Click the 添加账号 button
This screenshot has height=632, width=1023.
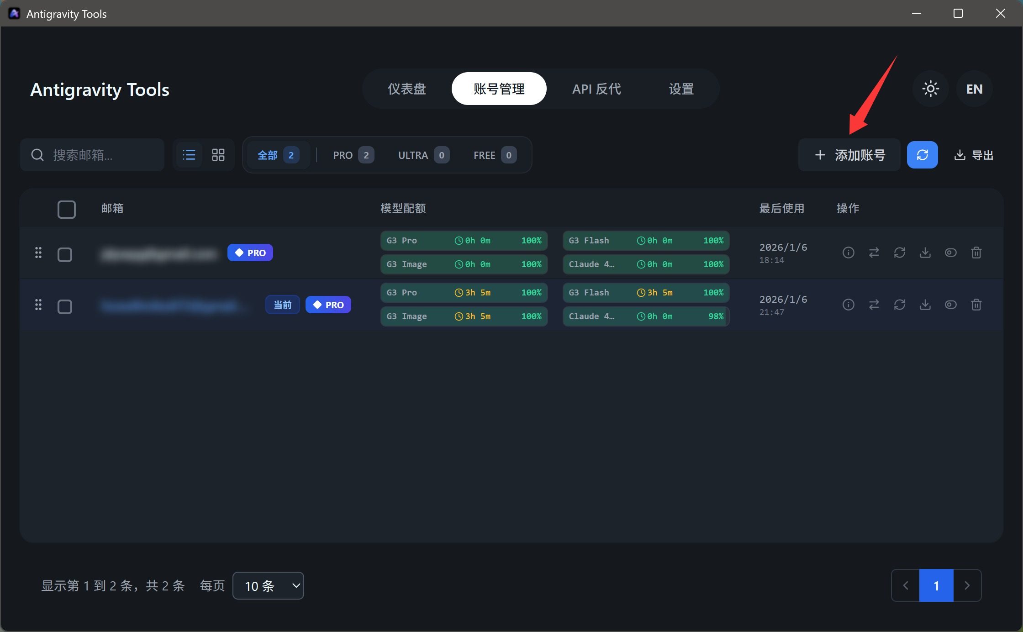tap(849, 155)
